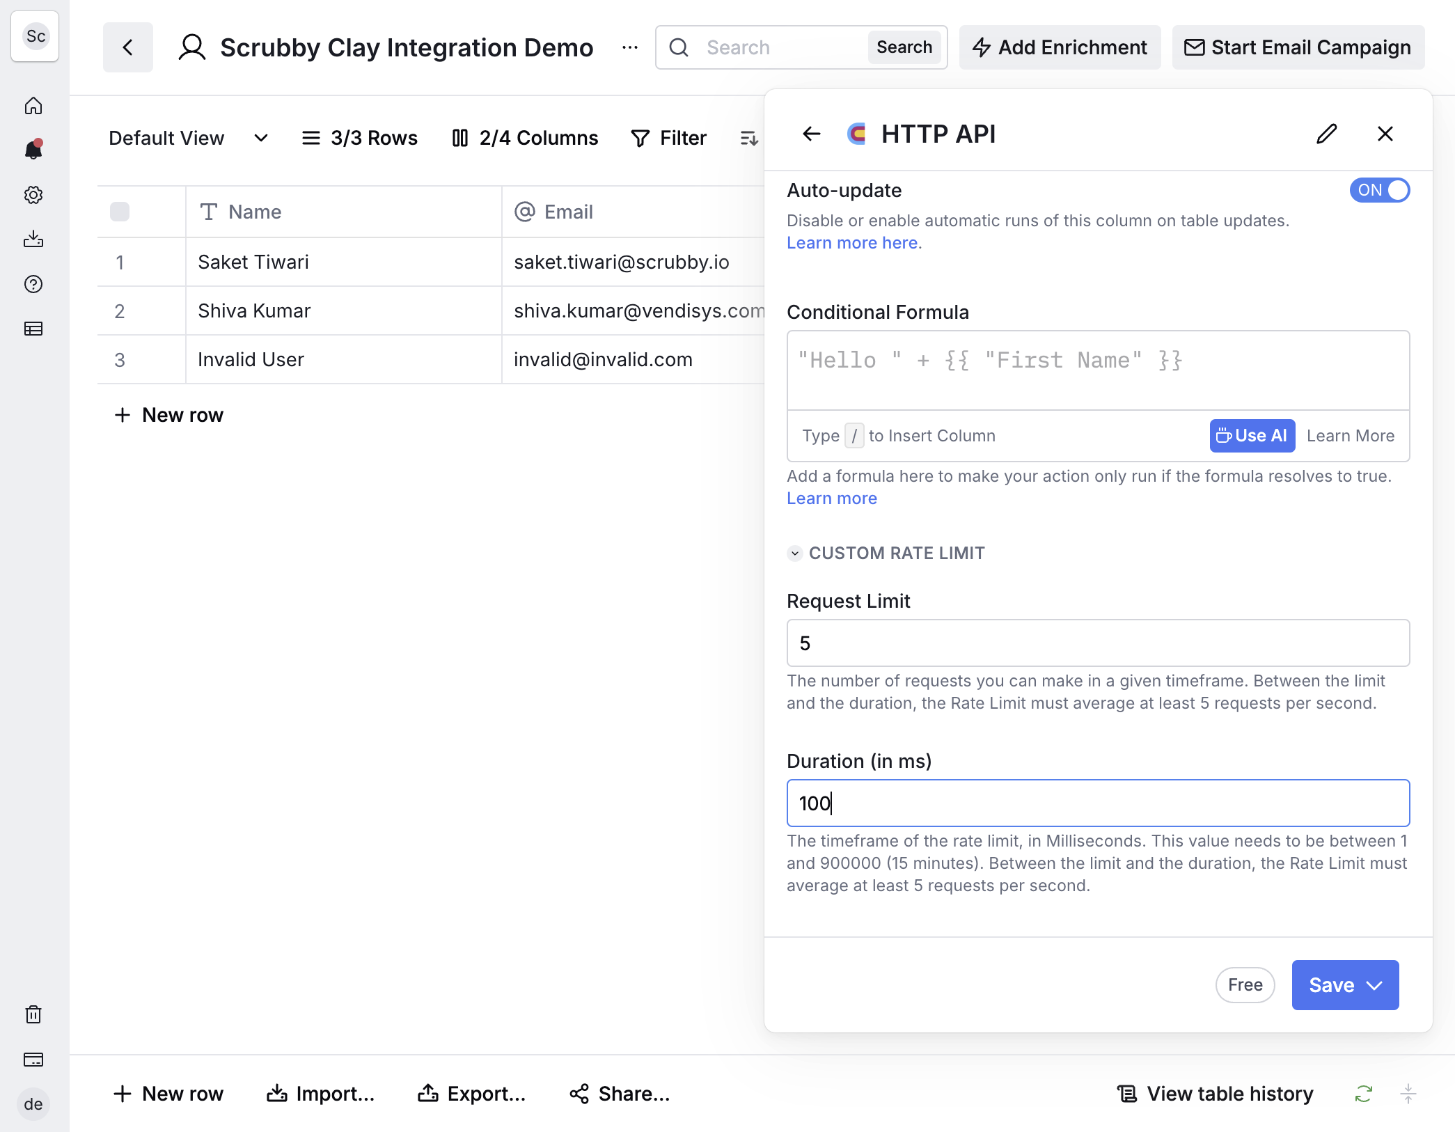Open 'Learn more here' auto-update link

tap(852, 243)
